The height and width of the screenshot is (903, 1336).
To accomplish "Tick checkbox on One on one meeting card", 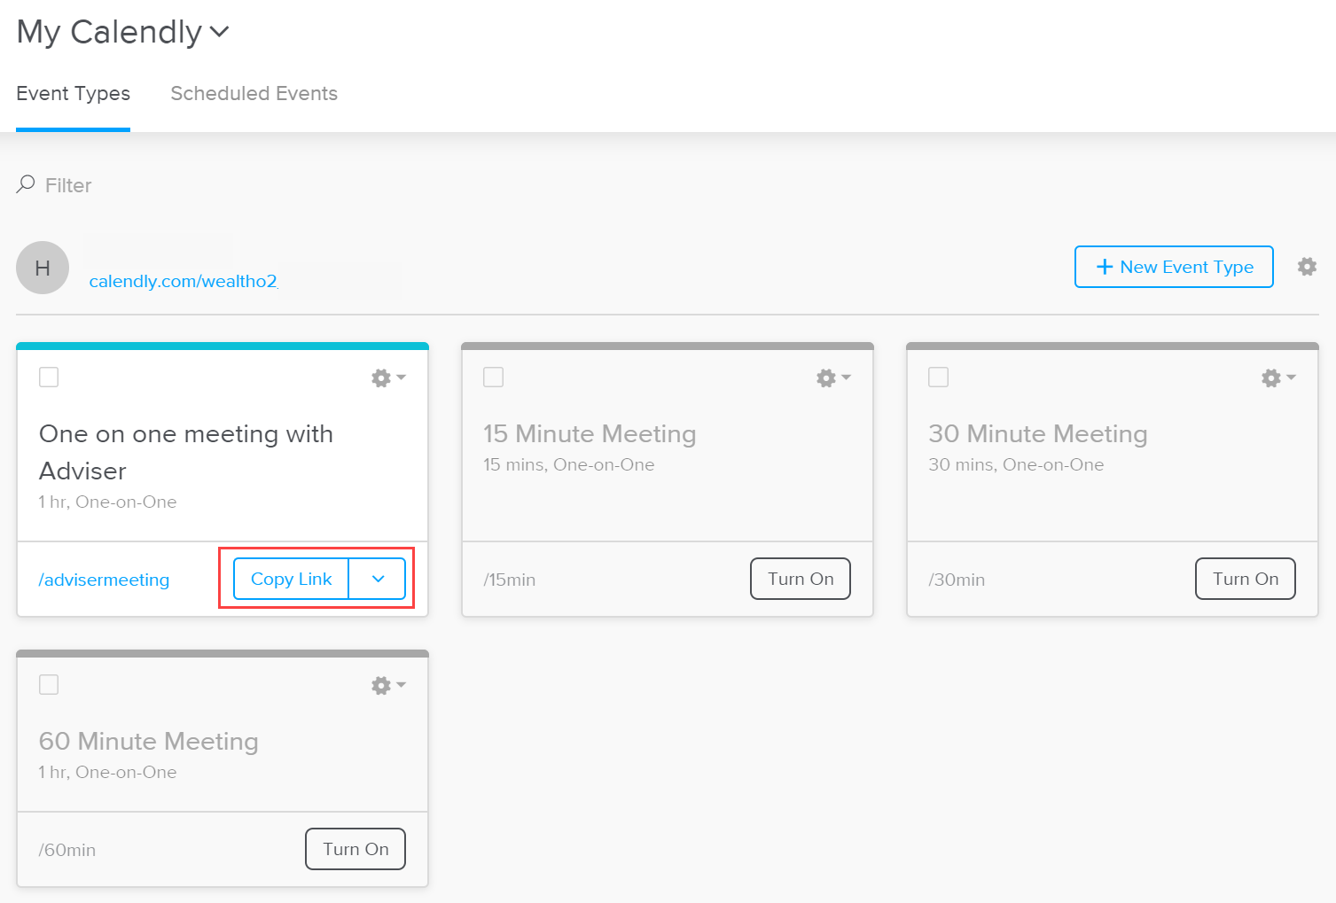I will tap(49, 378).
